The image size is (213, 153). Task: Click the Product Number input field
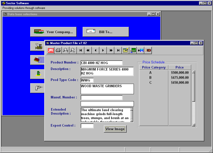[x=102, y=63]
